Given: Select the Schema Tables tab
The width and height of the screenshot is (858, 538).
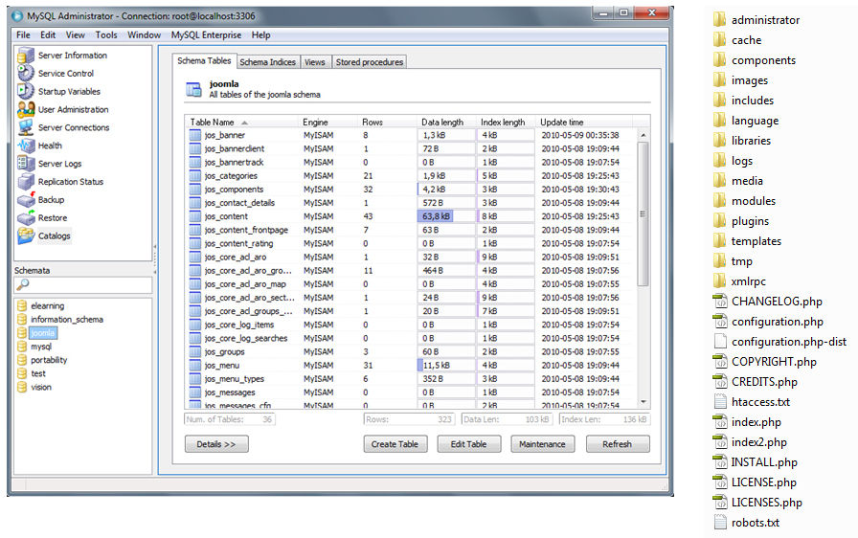Looking at the screenshot, I should click(204, 60).
